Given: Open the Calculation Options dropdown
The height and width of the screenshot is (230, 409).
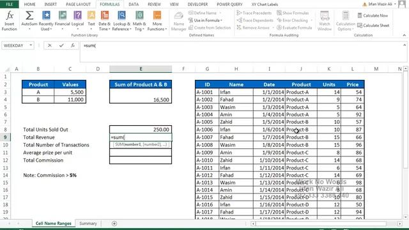Looking at the screenshot, I should (x=345, y=21).
